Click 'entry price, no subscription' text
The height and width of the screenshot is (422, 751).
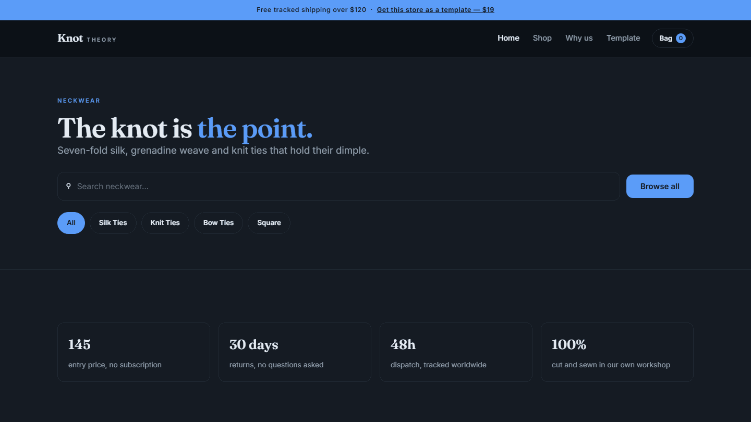[x=115, y=365]
